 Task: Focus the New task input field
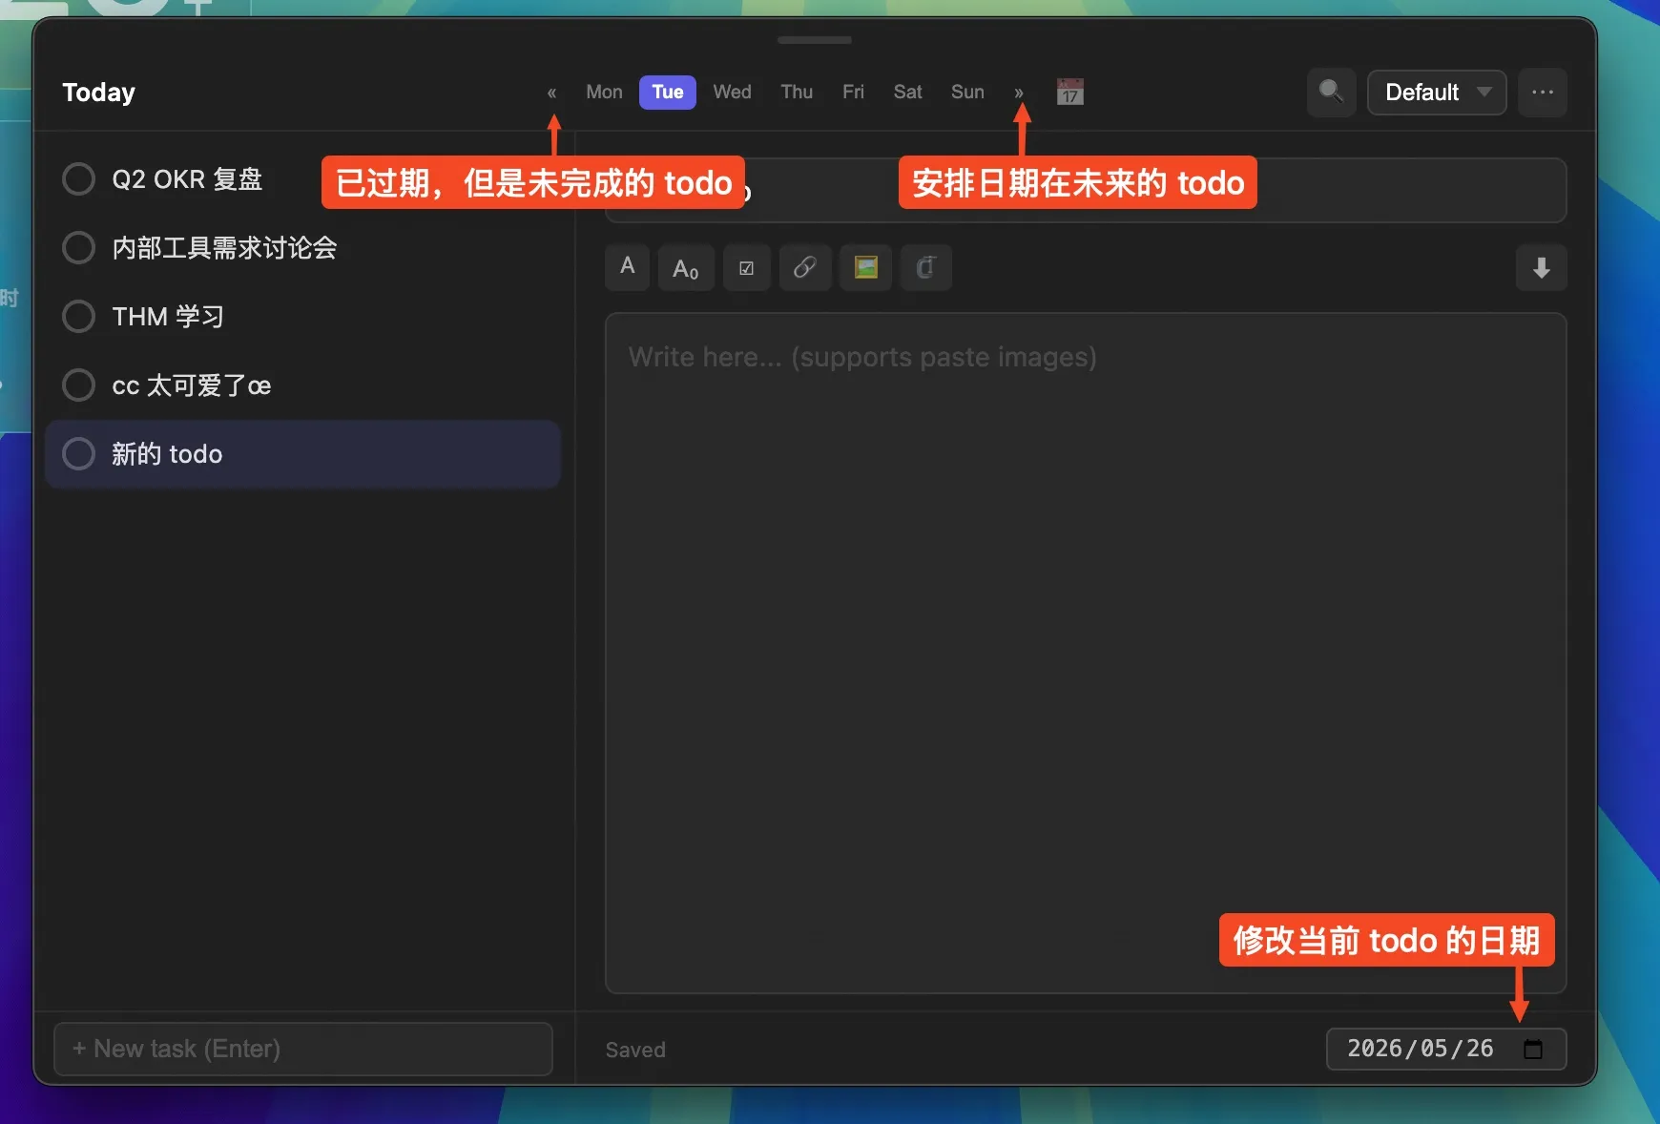tap(303, 1049)
